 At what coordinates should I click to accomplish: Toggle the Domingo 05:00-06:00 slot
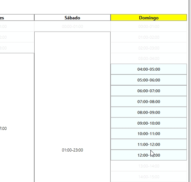[149, 80]
